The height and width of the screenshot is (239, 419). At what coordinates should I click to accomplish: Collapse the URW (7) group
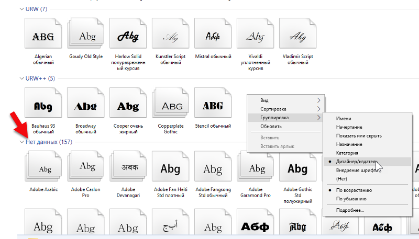point(21,9)
